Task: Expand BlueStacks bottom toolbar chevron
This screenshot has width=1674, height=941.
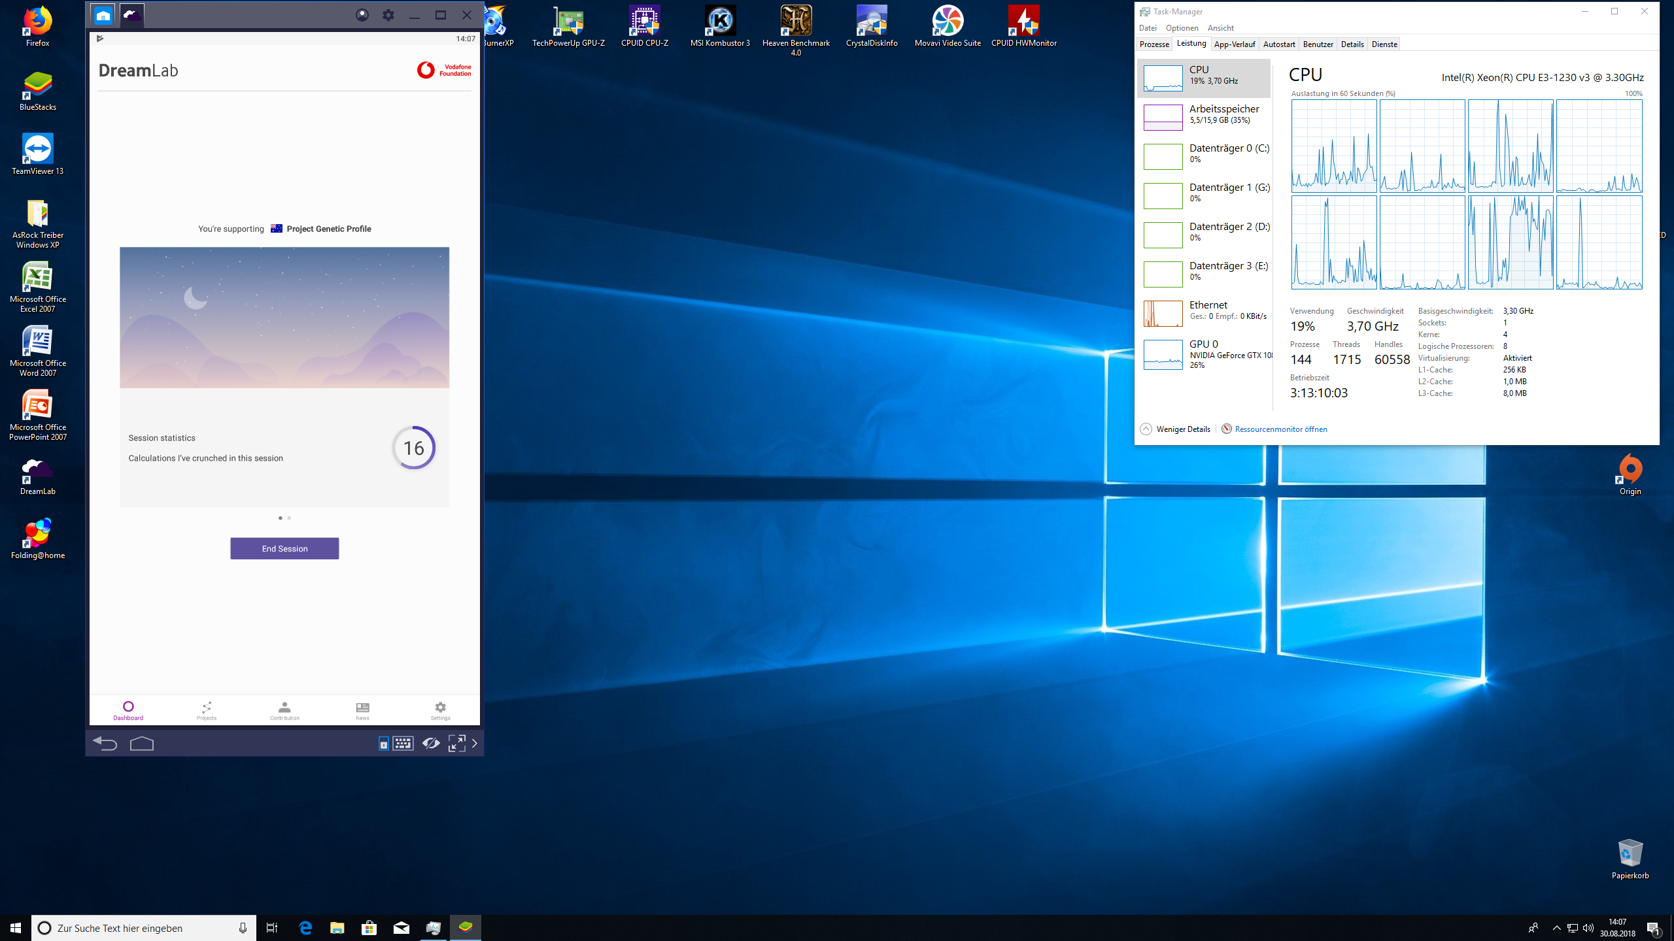Action: 475,743
